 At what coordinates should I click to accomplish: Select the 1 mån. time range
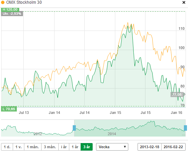33,147
